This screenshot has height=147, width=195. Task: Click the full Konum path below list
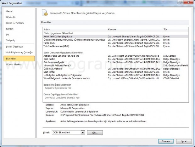[x=102, y=115]
